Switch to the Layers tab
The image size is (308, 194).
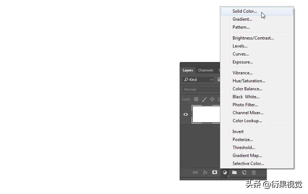pyautogui.click(x=188, y=70)
